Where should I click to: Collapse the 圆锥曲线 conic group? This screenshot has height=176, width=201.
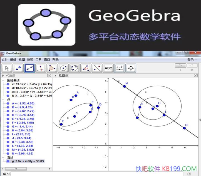[x=3, y=80]
